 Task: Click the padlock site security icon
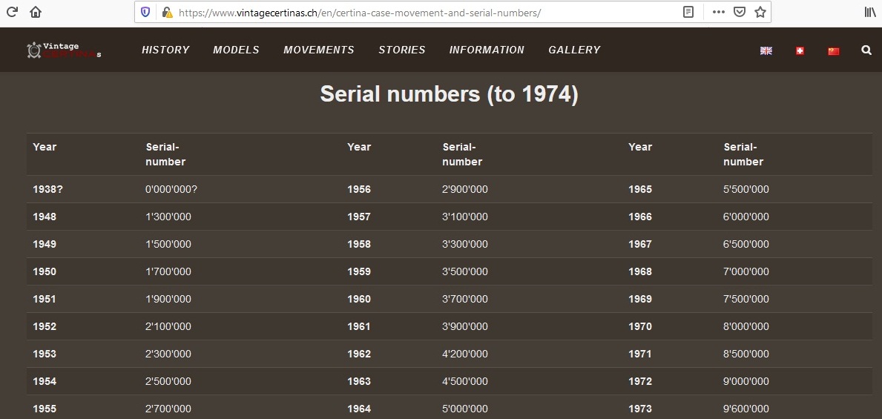167,12
